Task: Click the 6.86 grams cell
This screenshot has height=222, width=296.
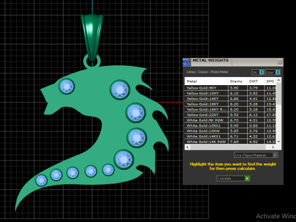Action: [x=237, y=99]
